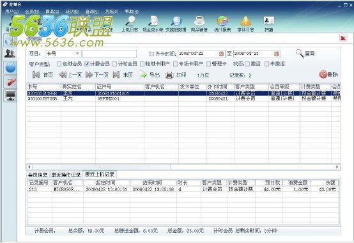Expand the 项目 卡号 dropdown
The image size is (354, 243).
pos(77,54)
